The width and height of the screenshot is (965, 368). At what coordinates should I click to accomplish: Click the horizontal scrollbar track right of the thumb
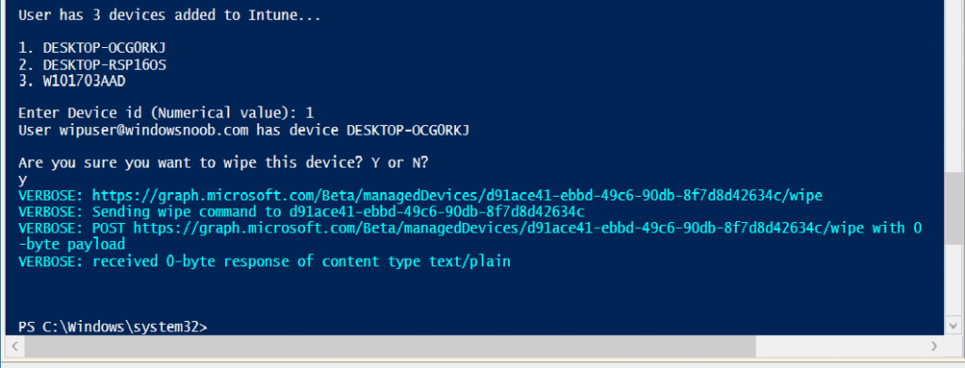click(841, 346)
